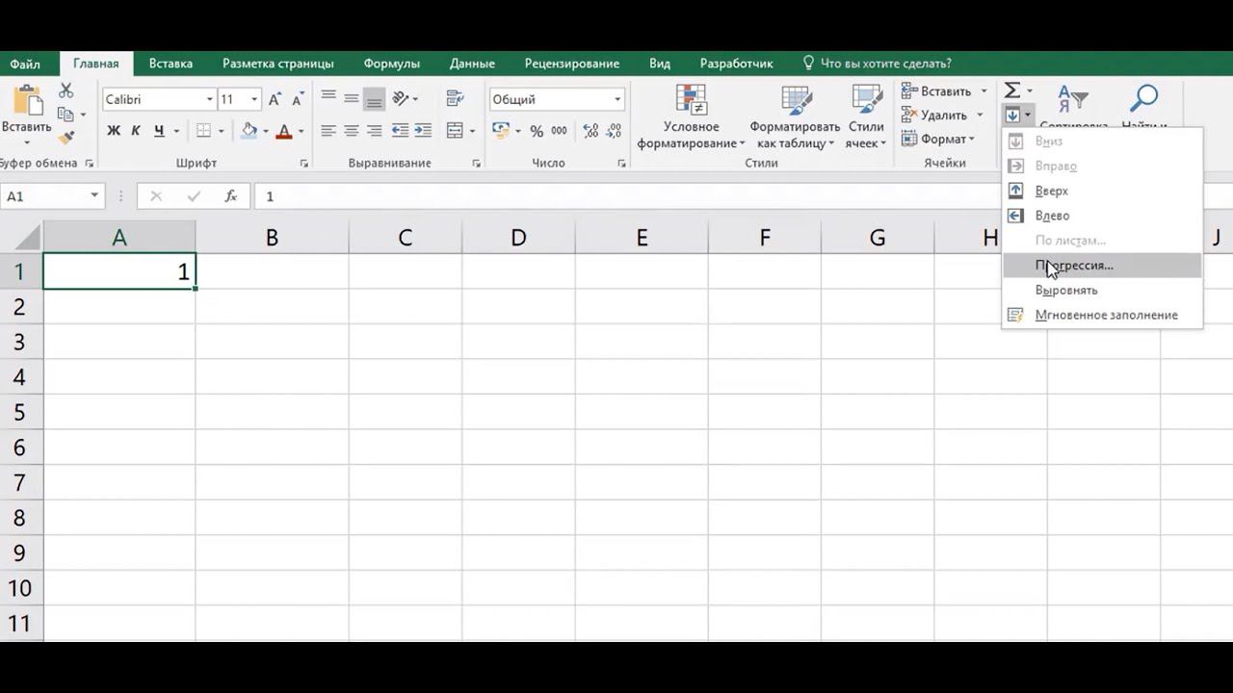Click the Increase Font Size icon
Viewport: 1233px width, 693px height.
pos(275,99)
